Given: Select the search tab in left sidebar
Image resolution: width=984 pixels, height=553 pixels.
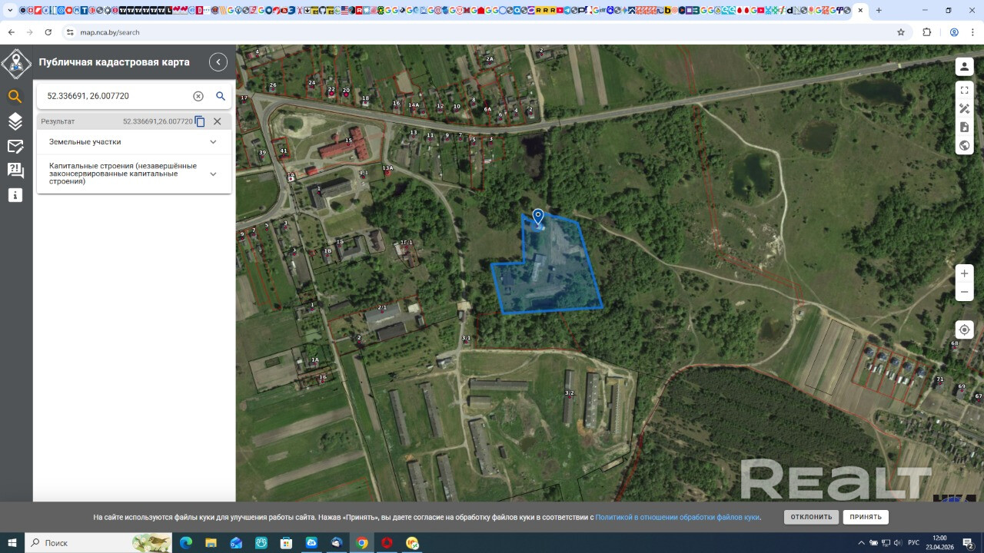Looking at the screenshot, I should pos(15,96).
